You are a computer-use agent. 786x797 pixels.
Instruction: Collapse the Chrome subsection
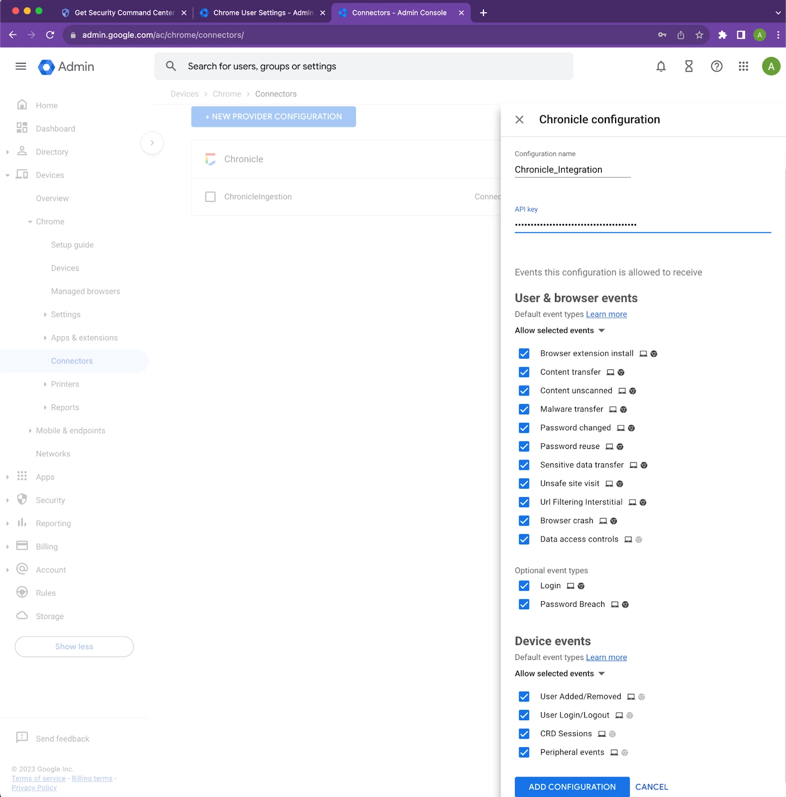coord(30,222)
